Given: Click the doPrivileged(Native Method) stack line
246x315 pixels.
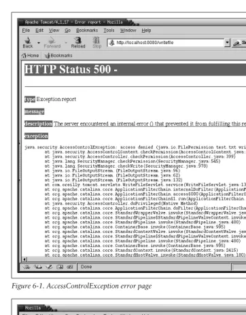Looking at the screenshot, I should tap(121, 204).
